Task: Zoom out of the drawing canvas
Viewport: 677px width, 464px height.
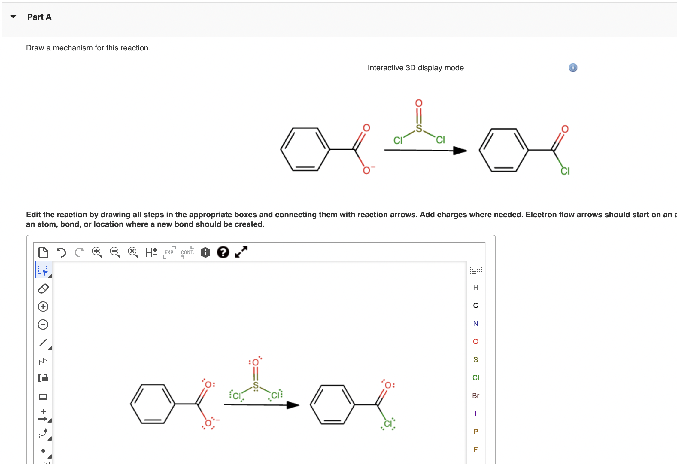Action: pyautogui.click(x=115, y=252)
